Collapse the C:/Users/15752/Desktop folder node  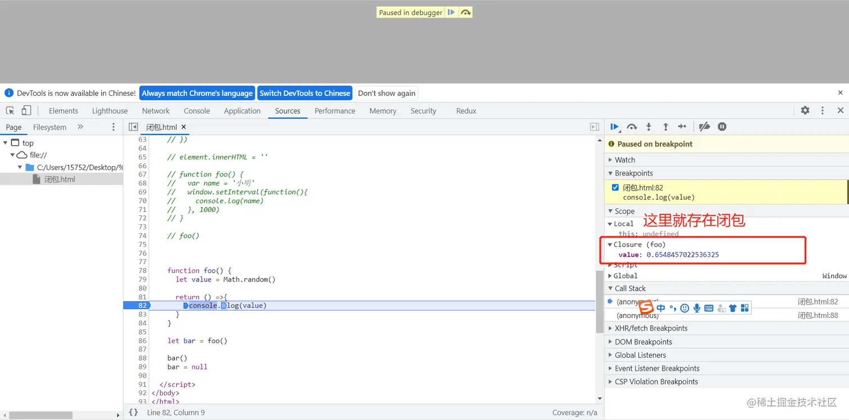tap(20, 167)
